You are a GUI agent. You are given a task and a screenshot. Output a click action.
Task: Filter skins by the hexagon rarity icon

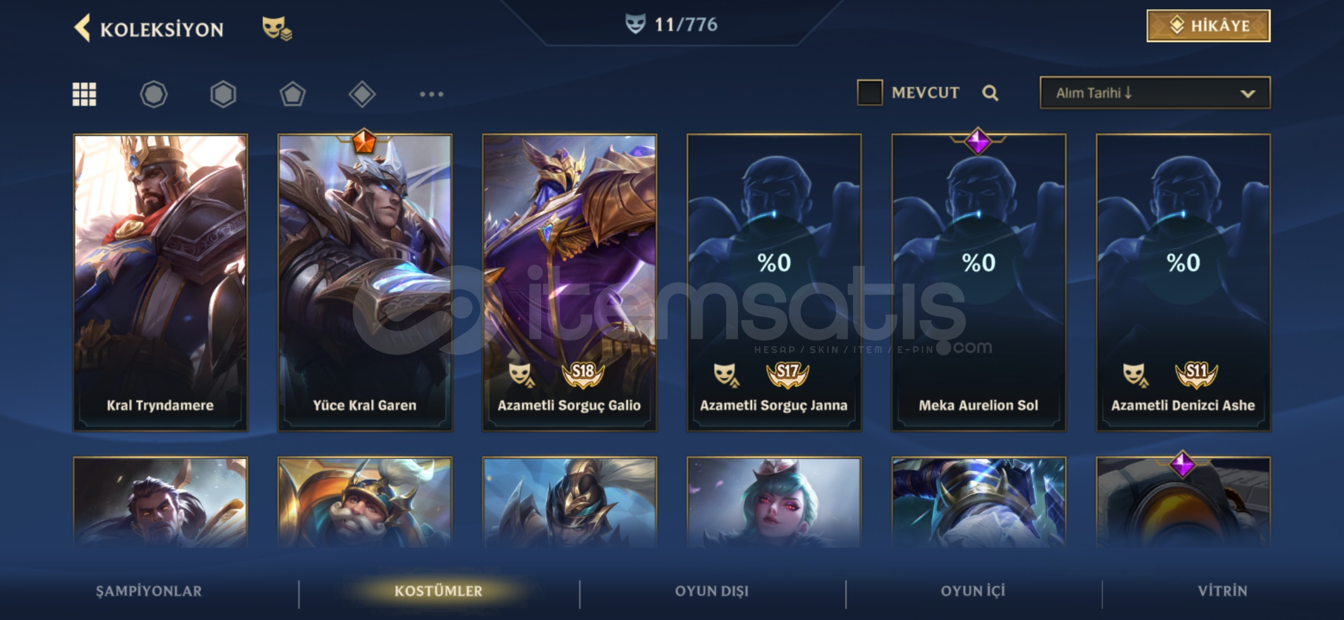[223, 94]
